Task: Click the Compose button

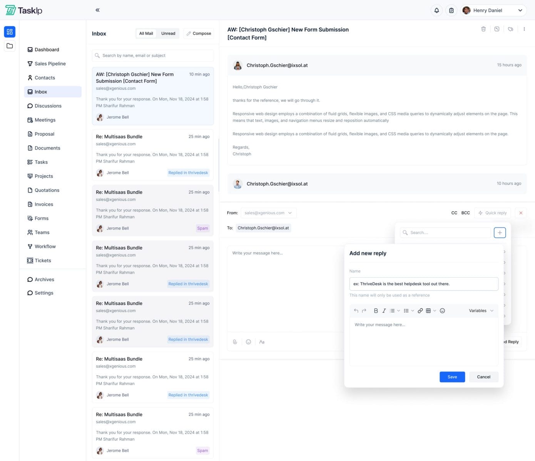Action: point(199,34)
